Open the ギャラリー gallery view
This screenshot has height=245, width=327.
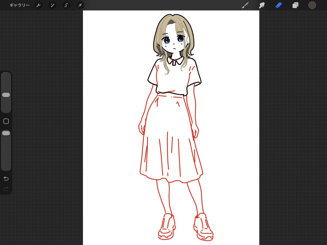[20, 5]
